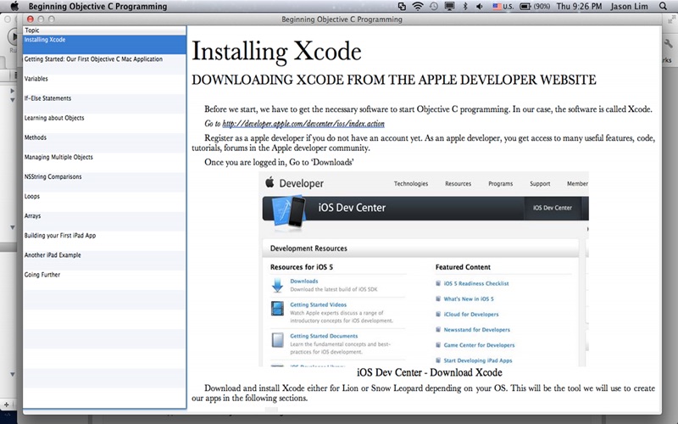Screen dimensions: 678x424
Task: Select the Variables topic
Action: 104,84
